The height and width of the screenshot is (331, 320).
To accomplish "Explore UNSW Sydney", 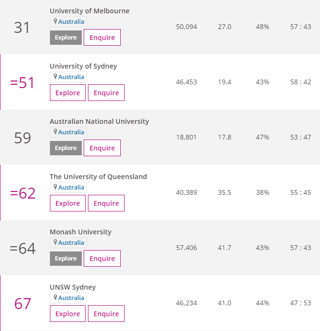I will (68, 313).
